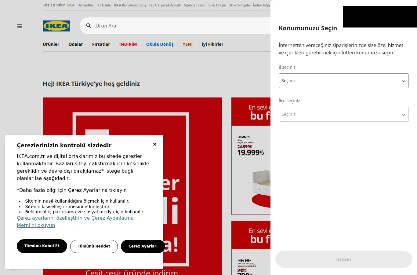Open the Odalar menu
The image size is (417, 275).
(76, 44)
